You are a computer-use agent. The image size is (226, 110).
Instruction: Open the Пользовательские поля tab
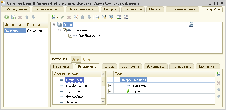tap(182, 66)
